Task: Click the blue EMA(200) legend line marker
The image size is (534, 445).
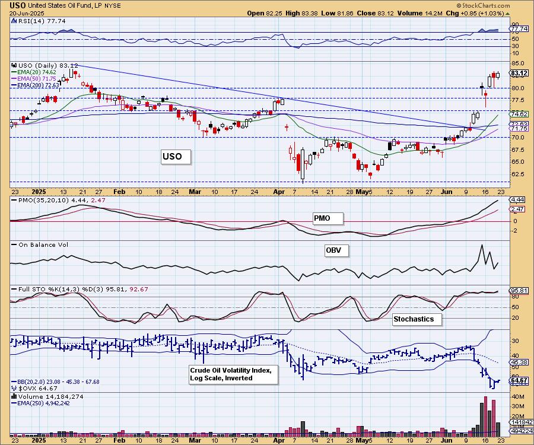Action: (x=14, y=85)
